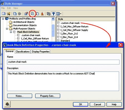Click the tree pane vertical scrollbar thumb

pyautogui.click(x=53, y=31)
